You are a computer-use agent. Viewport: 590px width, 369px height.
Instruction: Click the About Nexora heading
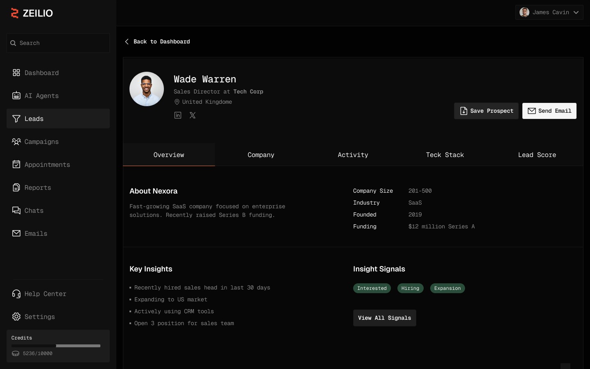154,191
